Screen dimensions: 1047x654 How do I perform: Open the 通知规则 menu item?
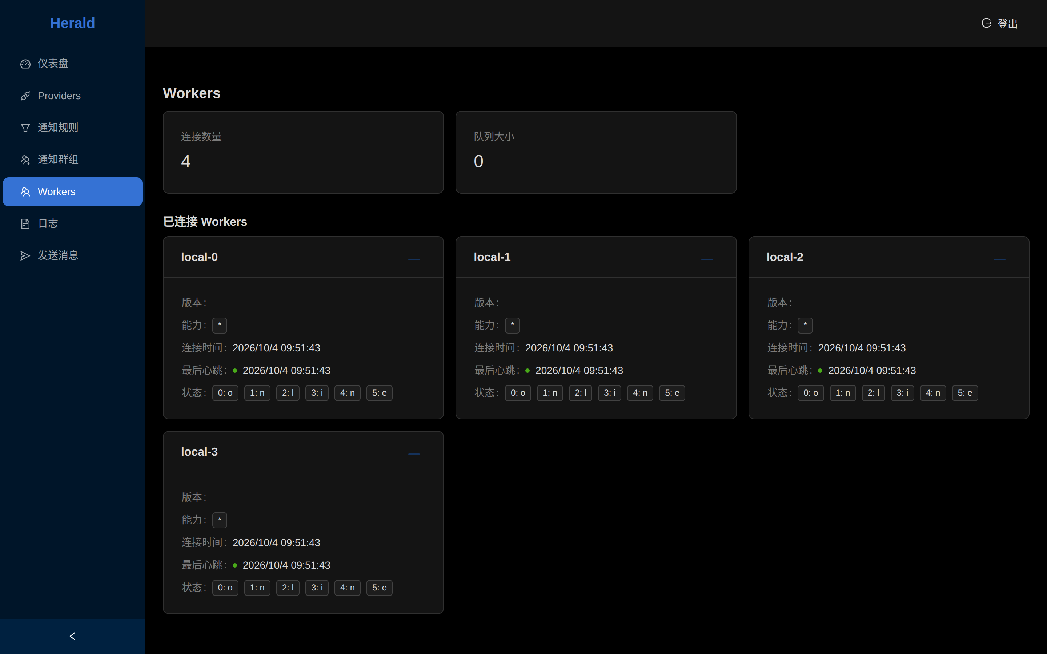73,128
